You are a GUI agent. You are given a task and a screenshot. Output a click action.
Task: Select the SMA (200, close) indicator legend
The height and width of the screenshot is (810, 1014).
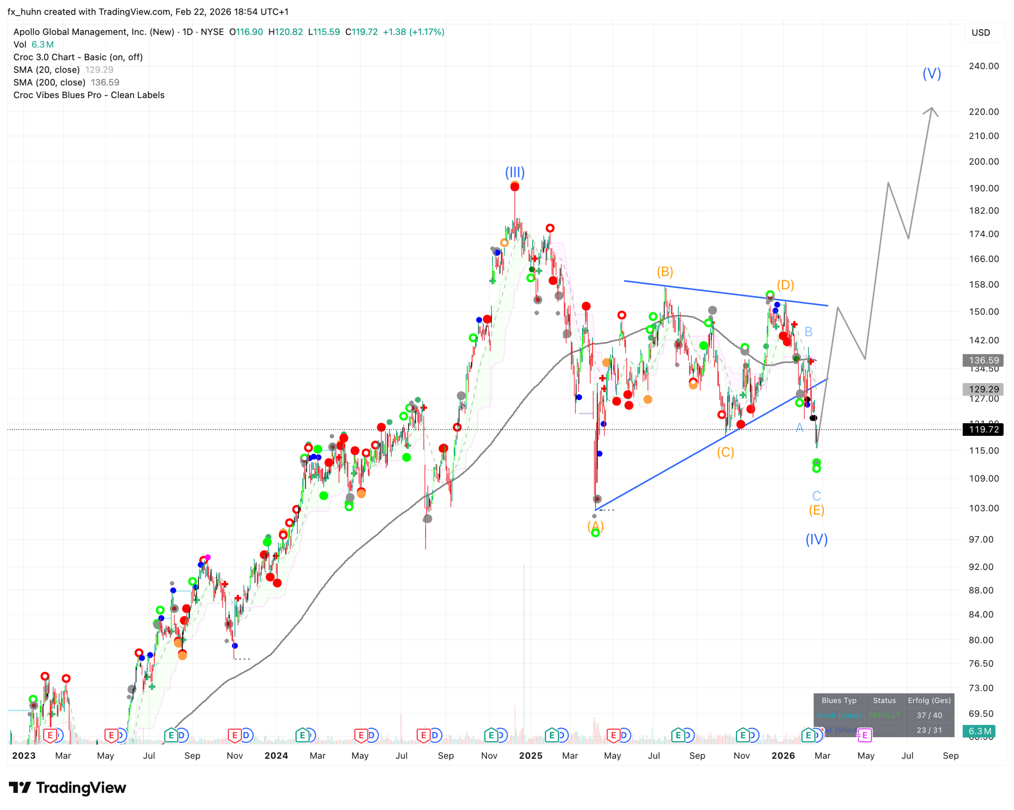(49, 82)
